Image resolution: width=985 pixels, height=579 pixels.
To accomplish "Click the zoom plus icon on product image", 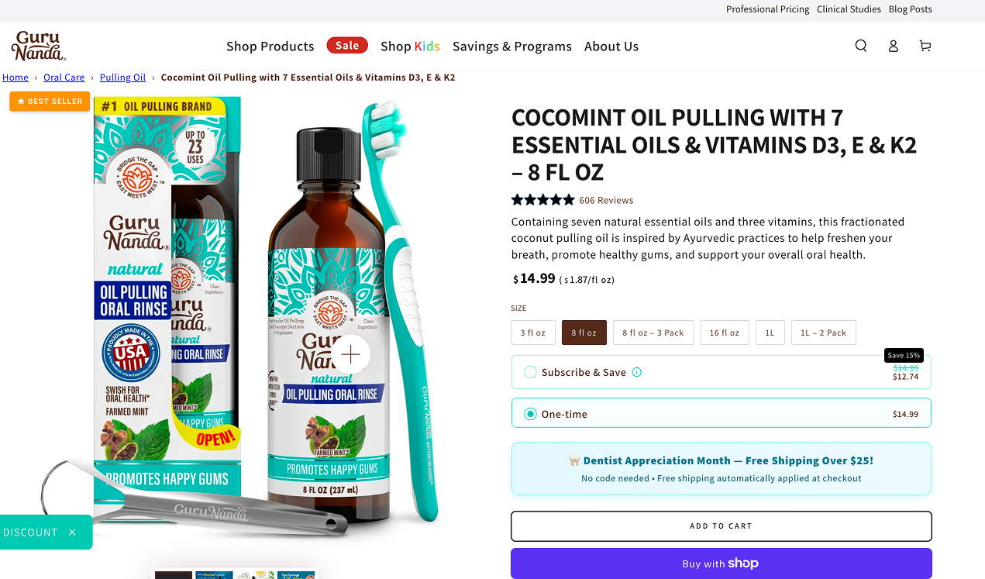I will tap(350, 355).
